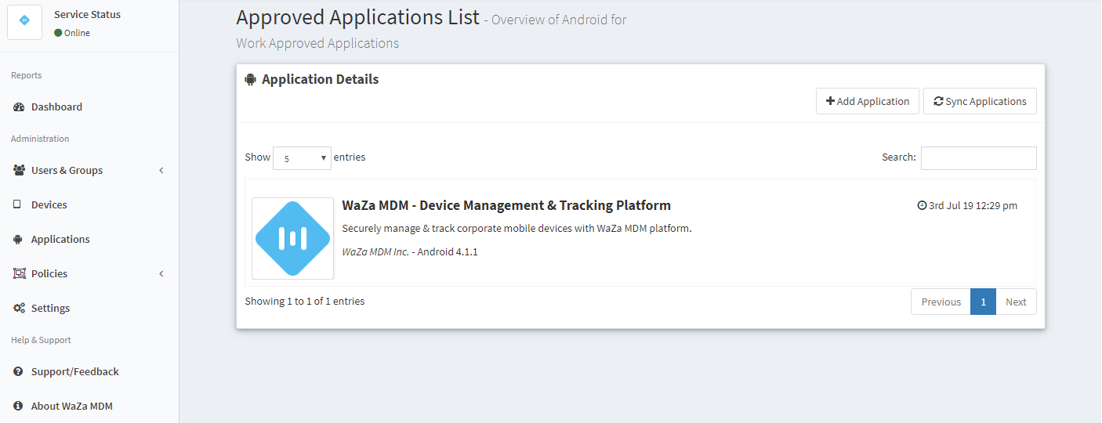The height and width of the screenshot is (423, 1102).
Task: Click the Service Status heading
Action: pyautogui.click(x=88, y=14)
